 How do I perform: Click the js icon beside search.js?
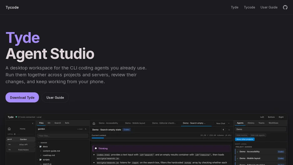[41, 164]
